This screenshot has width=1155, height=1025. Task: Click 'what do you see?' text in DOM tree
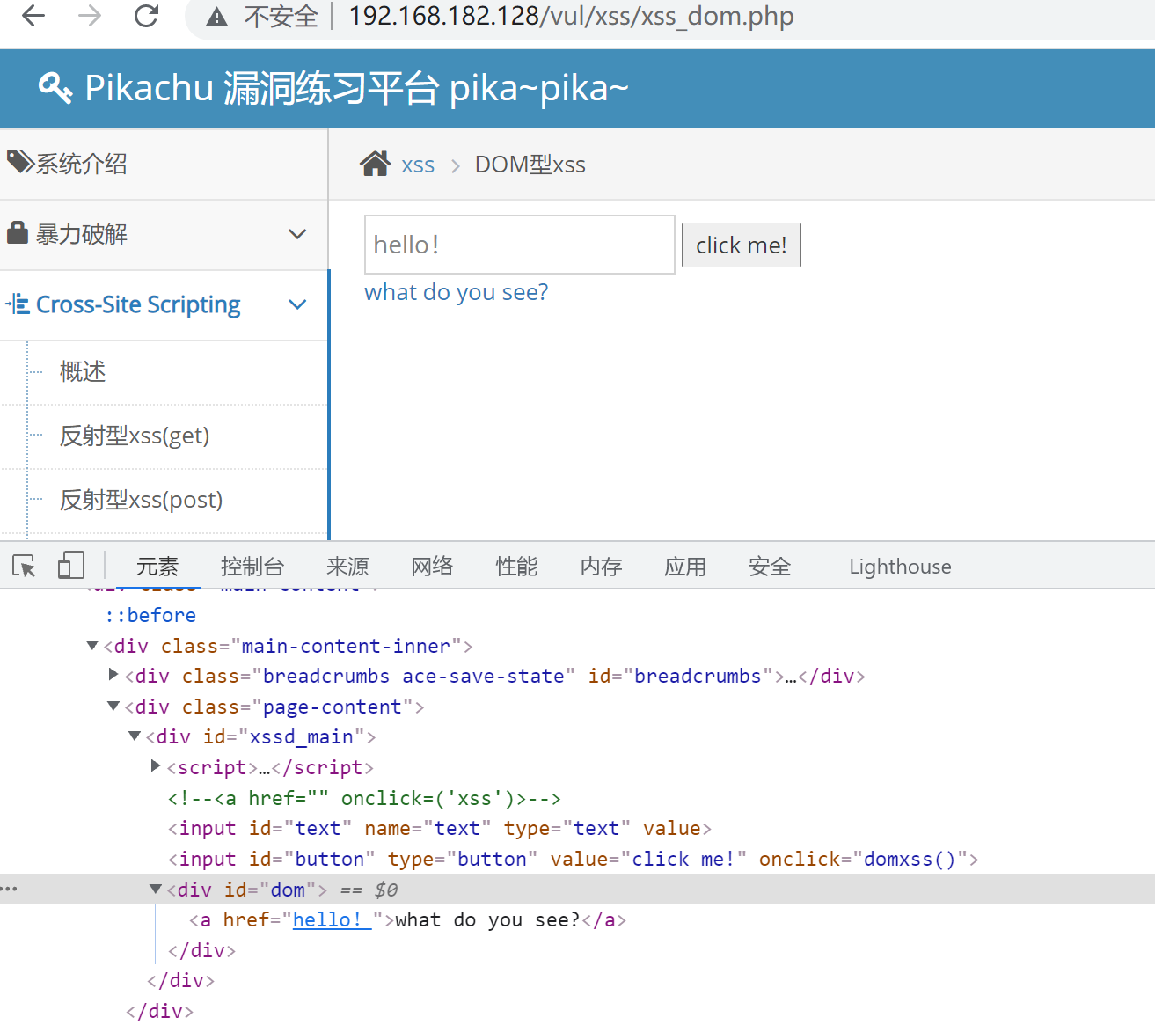tap(487, 919)
